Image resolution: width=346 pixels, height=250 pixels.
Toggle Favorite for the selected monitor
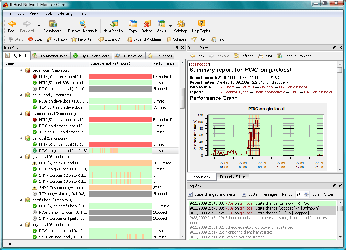[x=82, y=39]
